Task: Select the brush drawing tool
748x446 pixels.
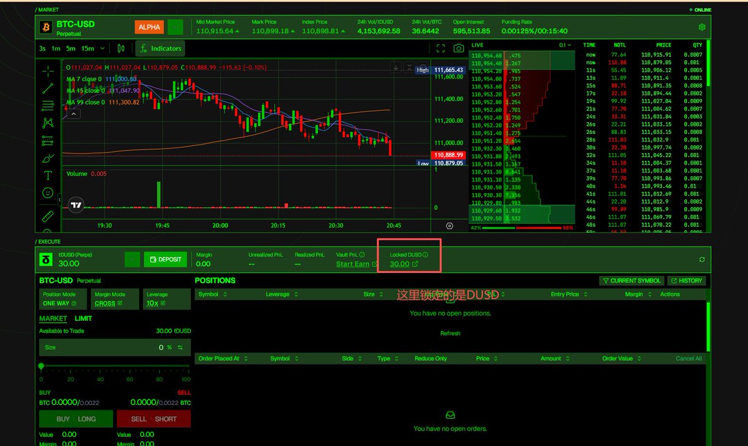Action: click(48, 158)
